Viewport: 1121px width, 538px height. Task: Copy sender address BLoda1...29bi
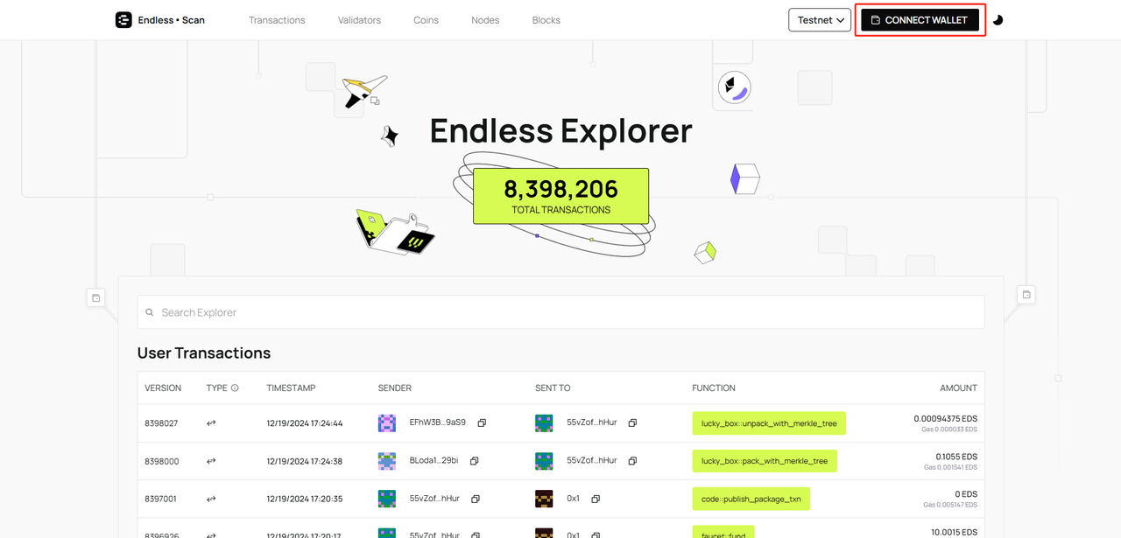[x=475, y=461]
